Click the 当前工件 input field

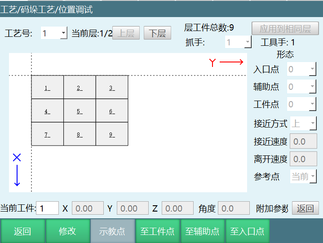[47, 208]
